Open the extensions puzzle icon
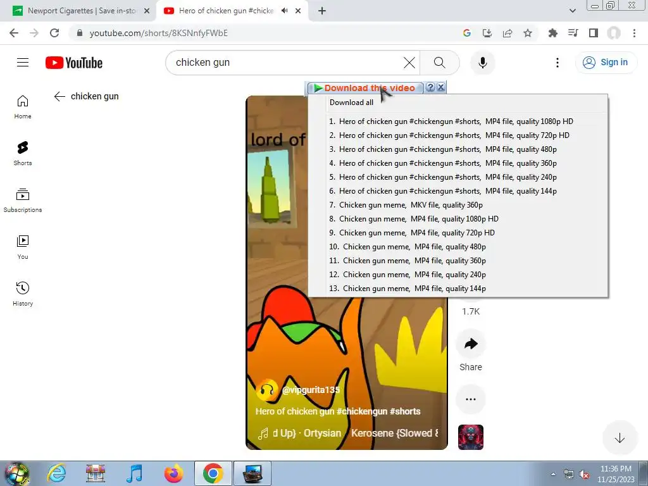 coord(552,33)
